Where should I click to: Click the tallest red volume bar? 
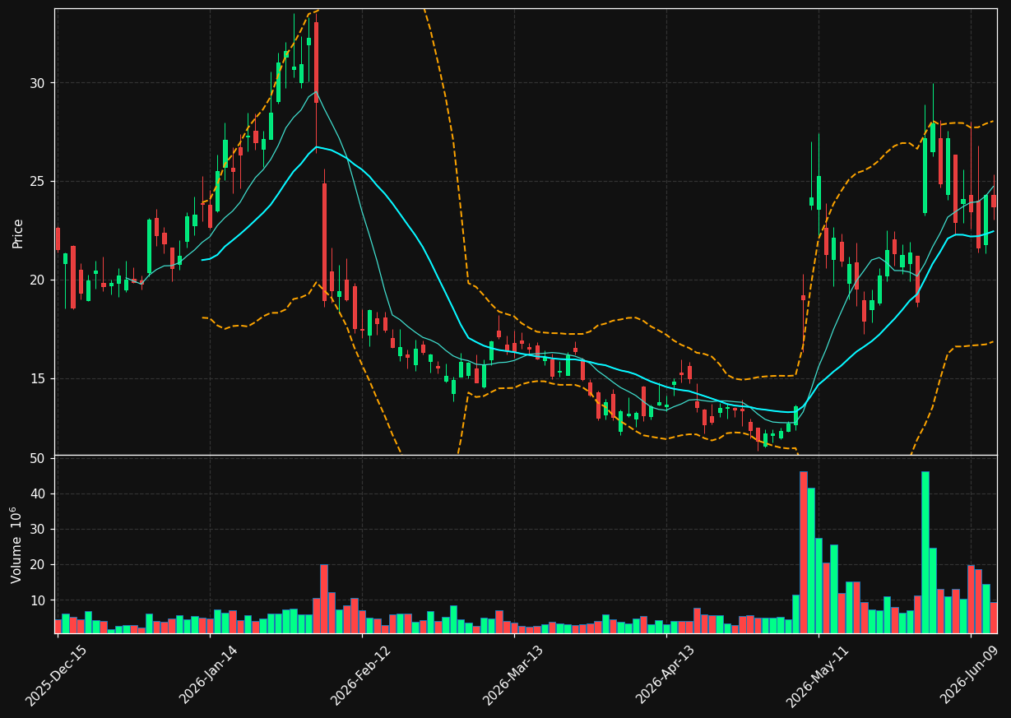pos(804,552)
